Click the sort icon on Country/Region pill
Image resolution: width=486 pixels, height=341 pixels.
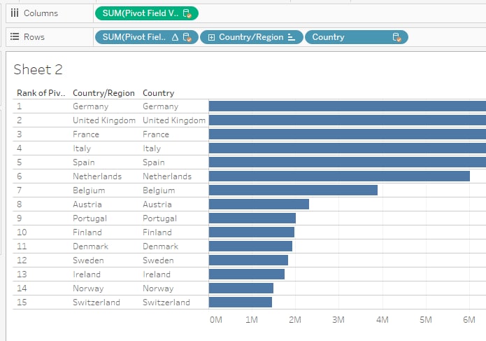[291, 37]
